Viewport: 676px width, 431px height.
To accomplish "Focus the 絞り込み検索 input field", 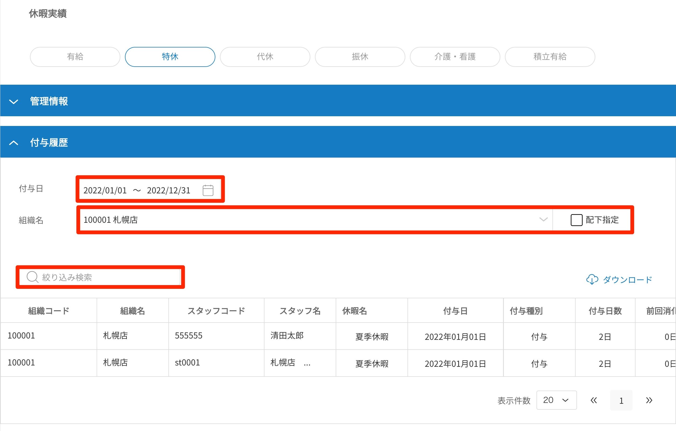I will (110, 277).
